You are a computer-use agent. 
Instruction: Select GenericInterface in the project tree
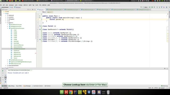[x=18, y=47]
